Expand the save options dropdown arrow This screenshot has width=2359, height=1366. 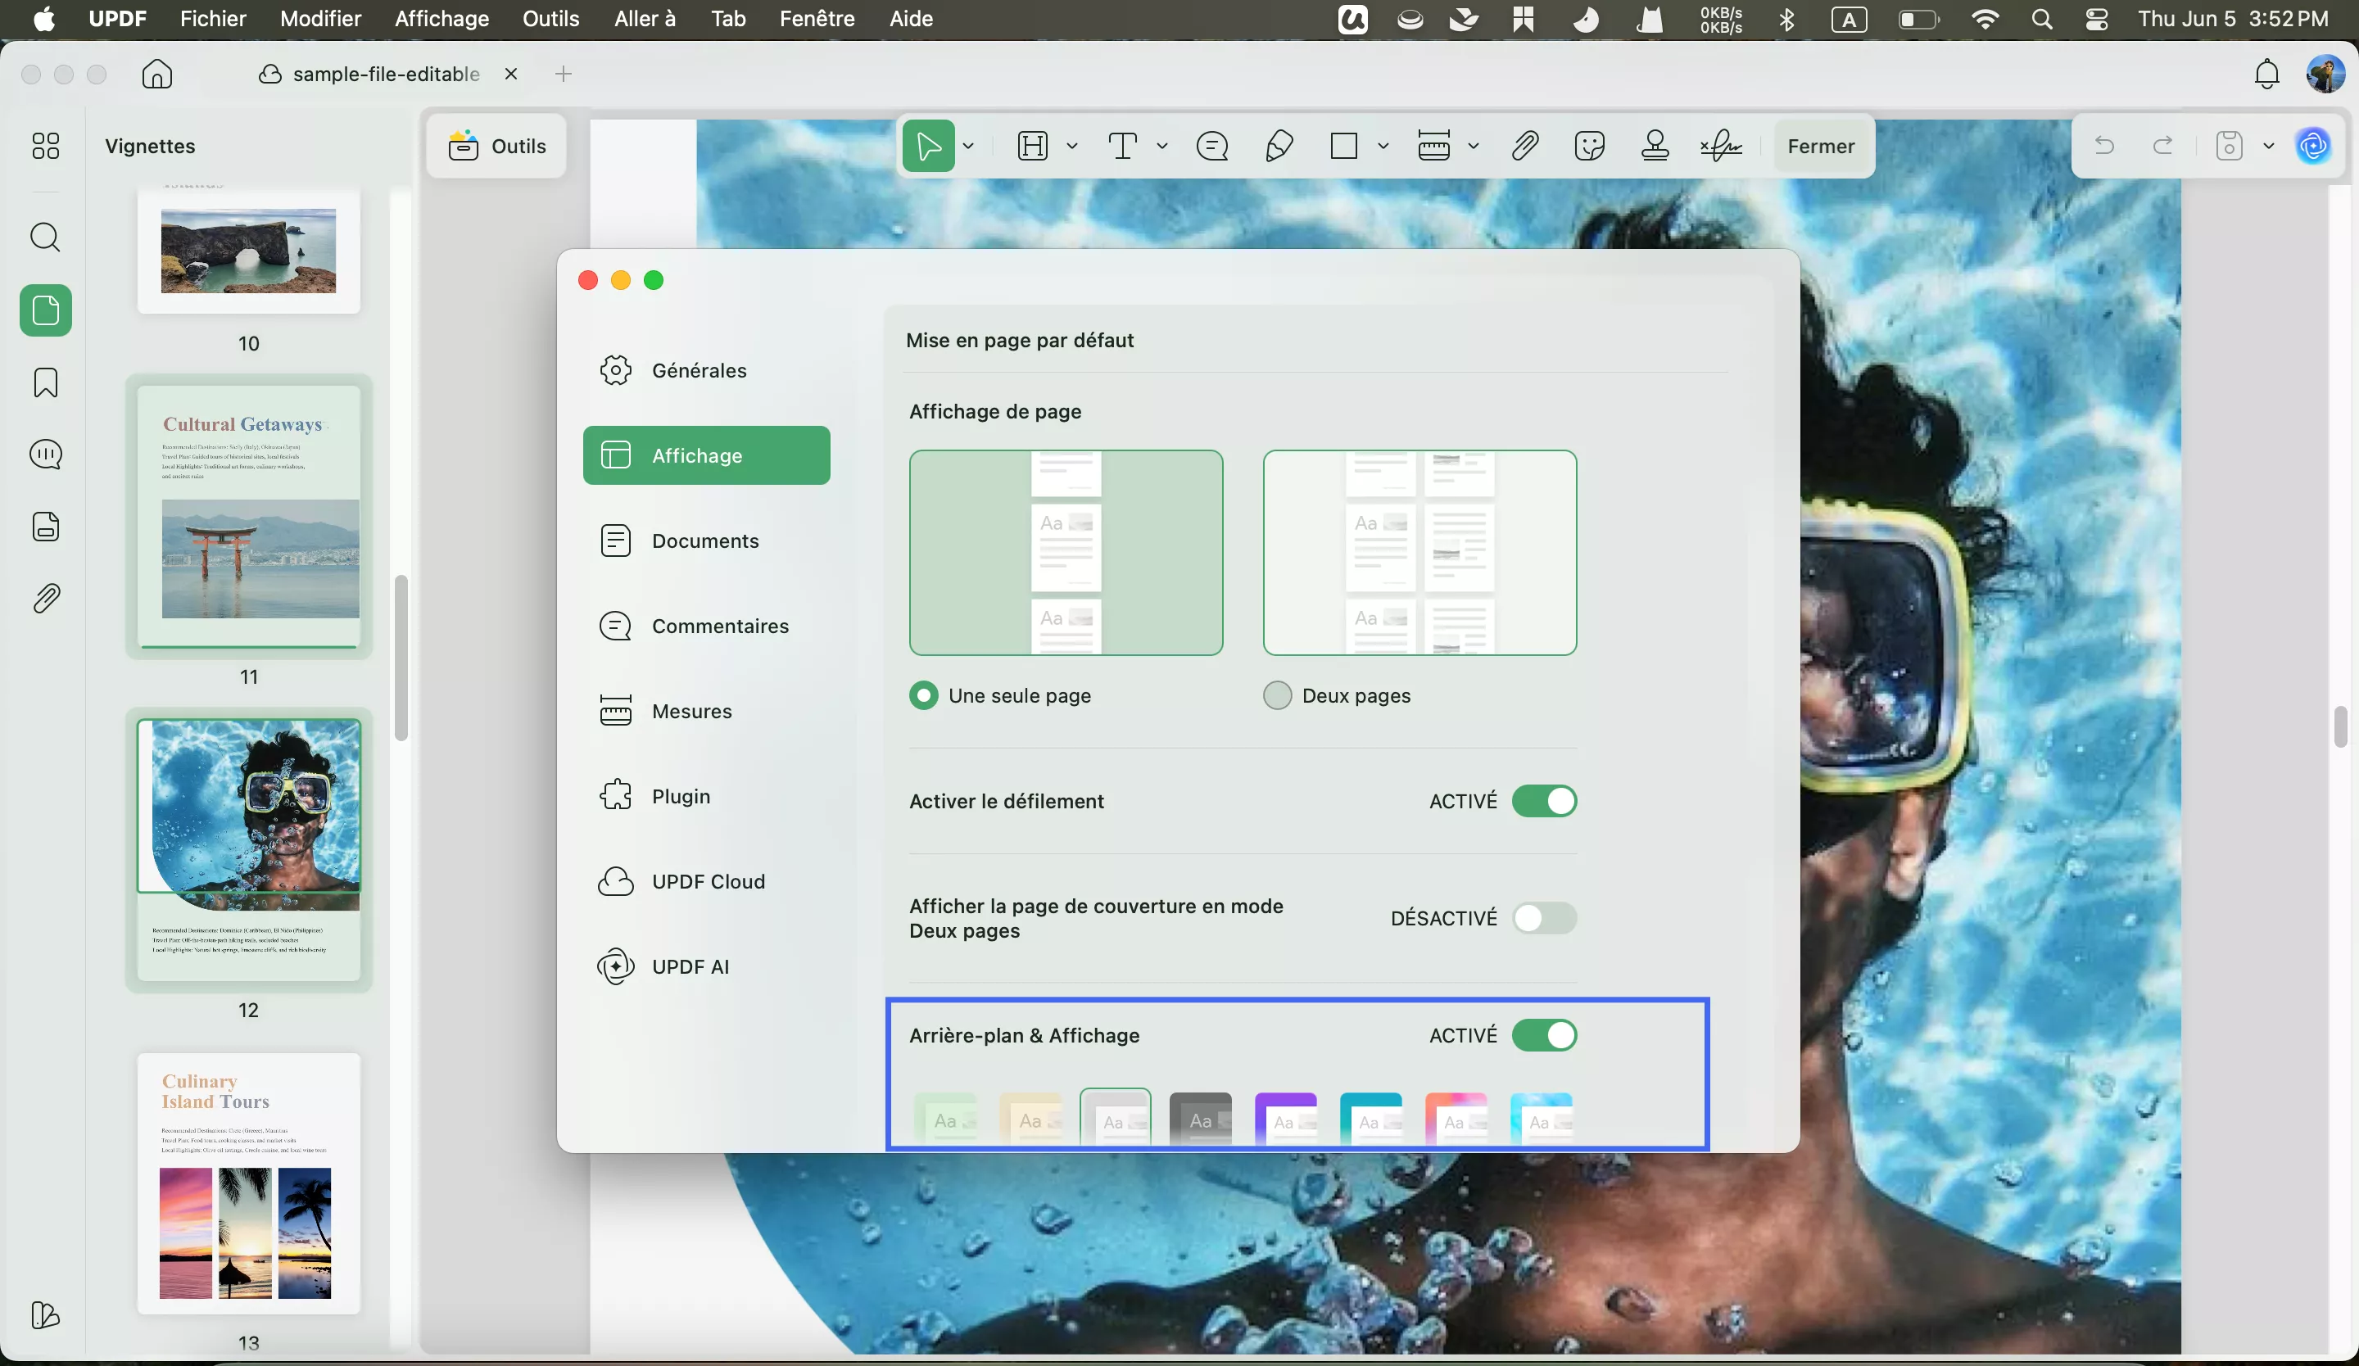(2268, 146)
